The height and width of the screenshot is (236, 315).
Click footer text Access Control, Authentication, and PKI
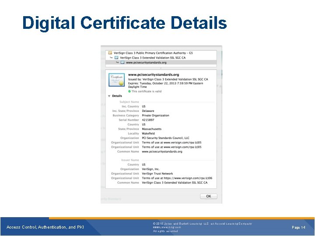[x=45, y=227]
